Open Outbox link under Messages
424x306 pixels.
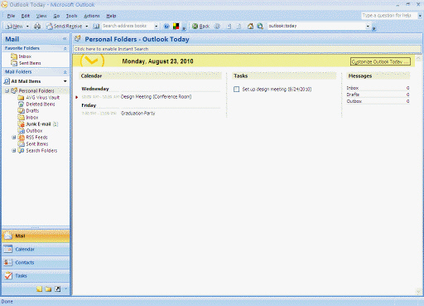354,101
